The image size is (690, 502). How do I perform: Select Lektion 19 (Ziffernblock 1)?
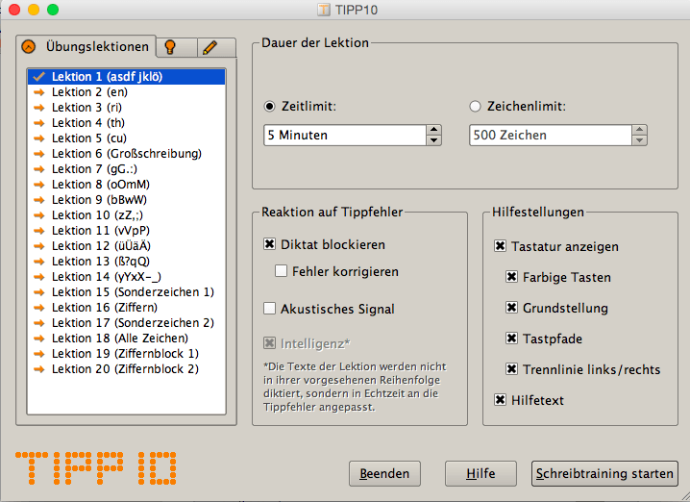pos(126,354)
